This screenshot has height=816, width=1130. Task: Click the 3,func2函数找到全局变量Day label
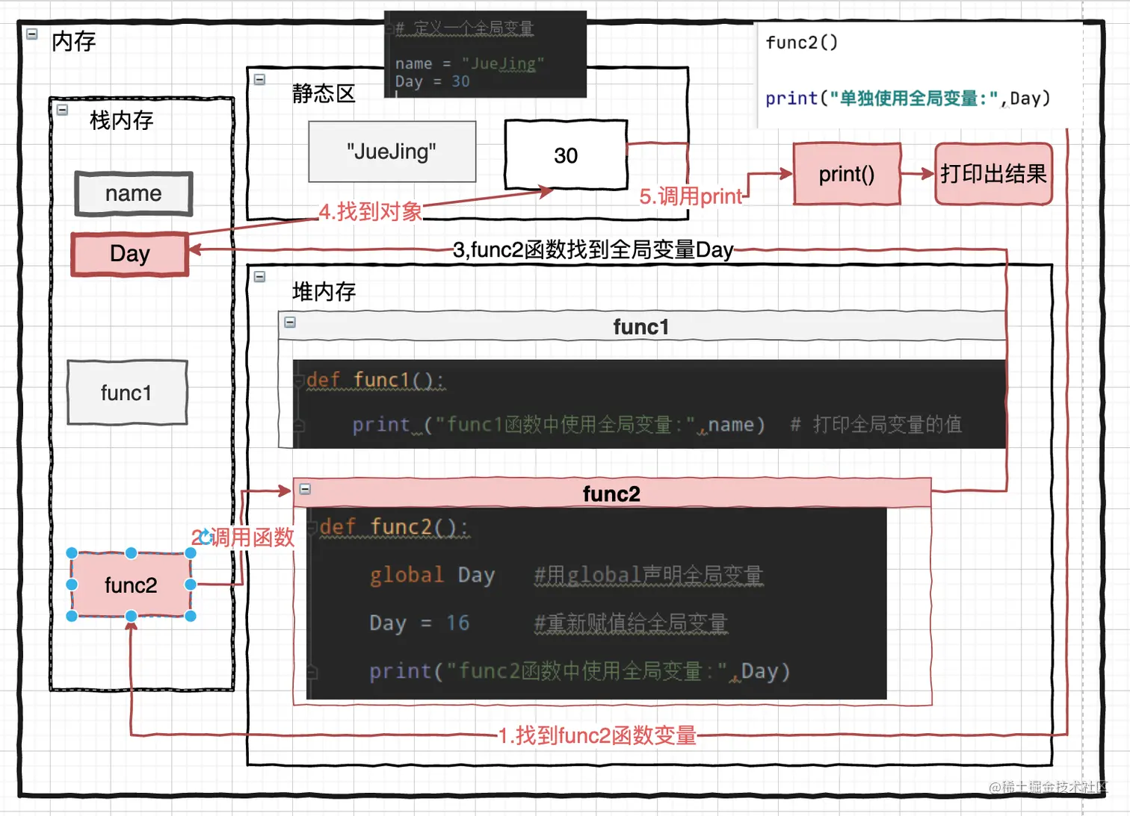593,249
